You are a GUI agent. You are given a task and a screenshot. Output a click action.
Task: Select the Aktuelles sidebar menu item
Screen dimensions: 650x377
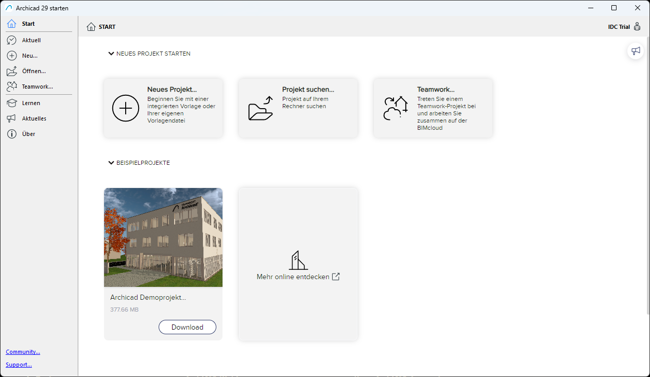(x=34, y=118)
